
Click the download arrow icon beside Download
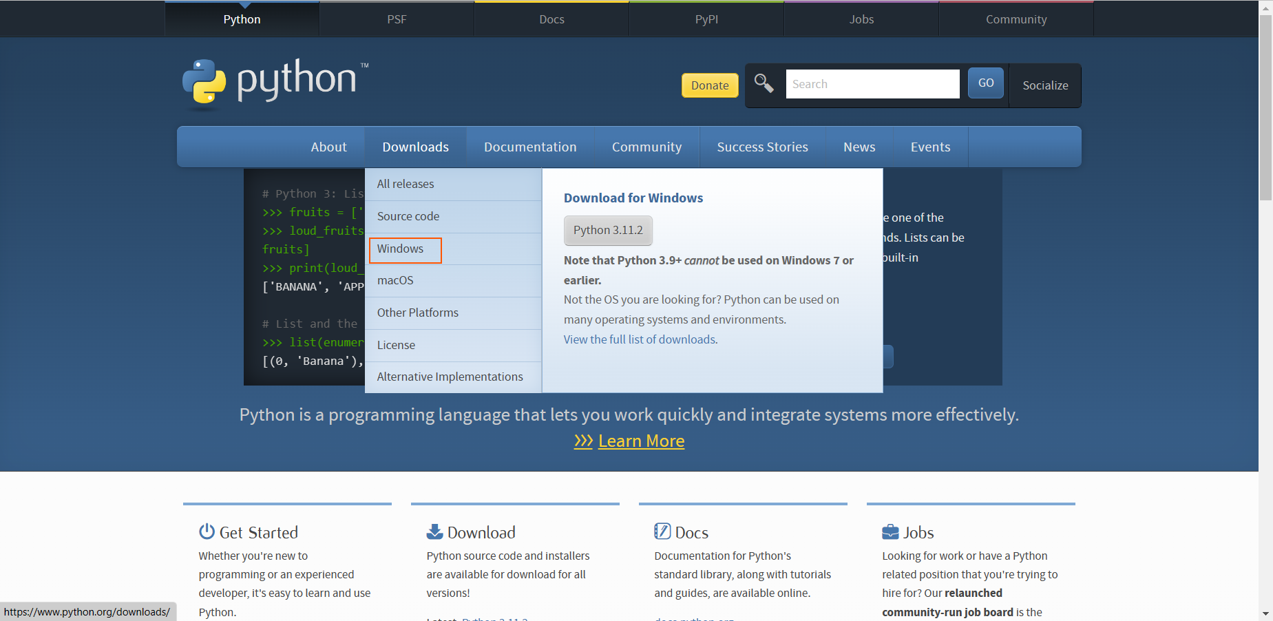click(x=434, y=531)
